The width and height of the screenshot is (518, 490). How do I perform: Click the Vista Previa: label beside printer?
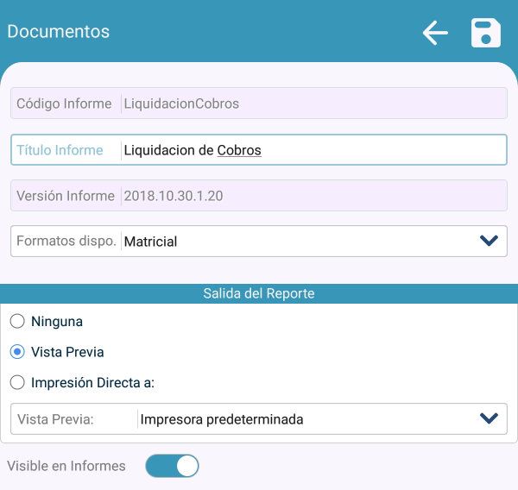[55, 419]
